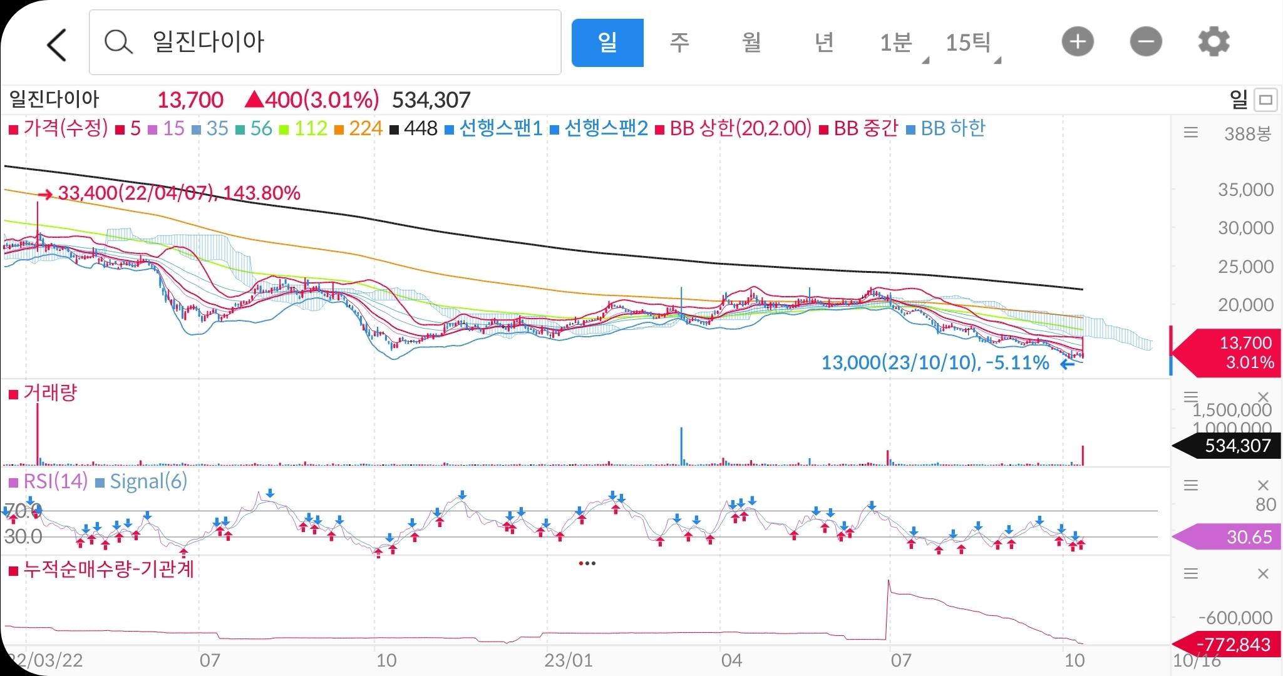Click the 일진다이아 search field
This screenshot has width=1283, height=676.
(325, 42)
